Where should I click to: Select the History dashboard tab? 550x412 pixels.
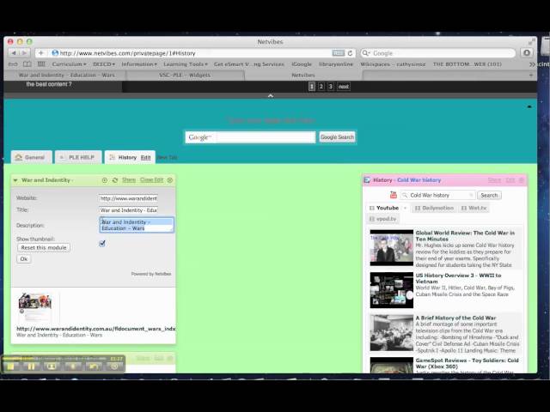(127, 157)
